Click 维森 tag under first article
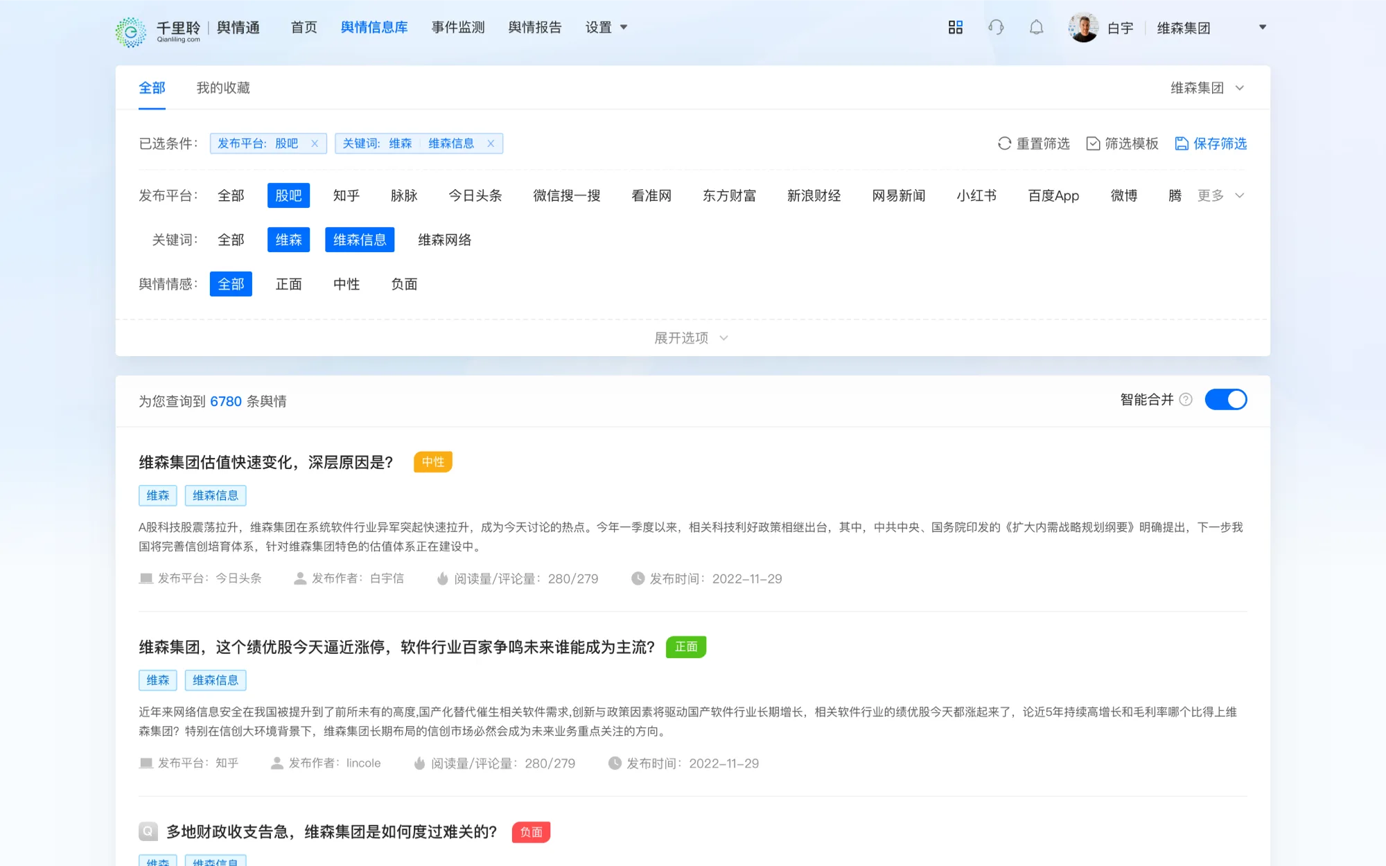This screenshot has height=866, width=1386. (x=158, y=495)
